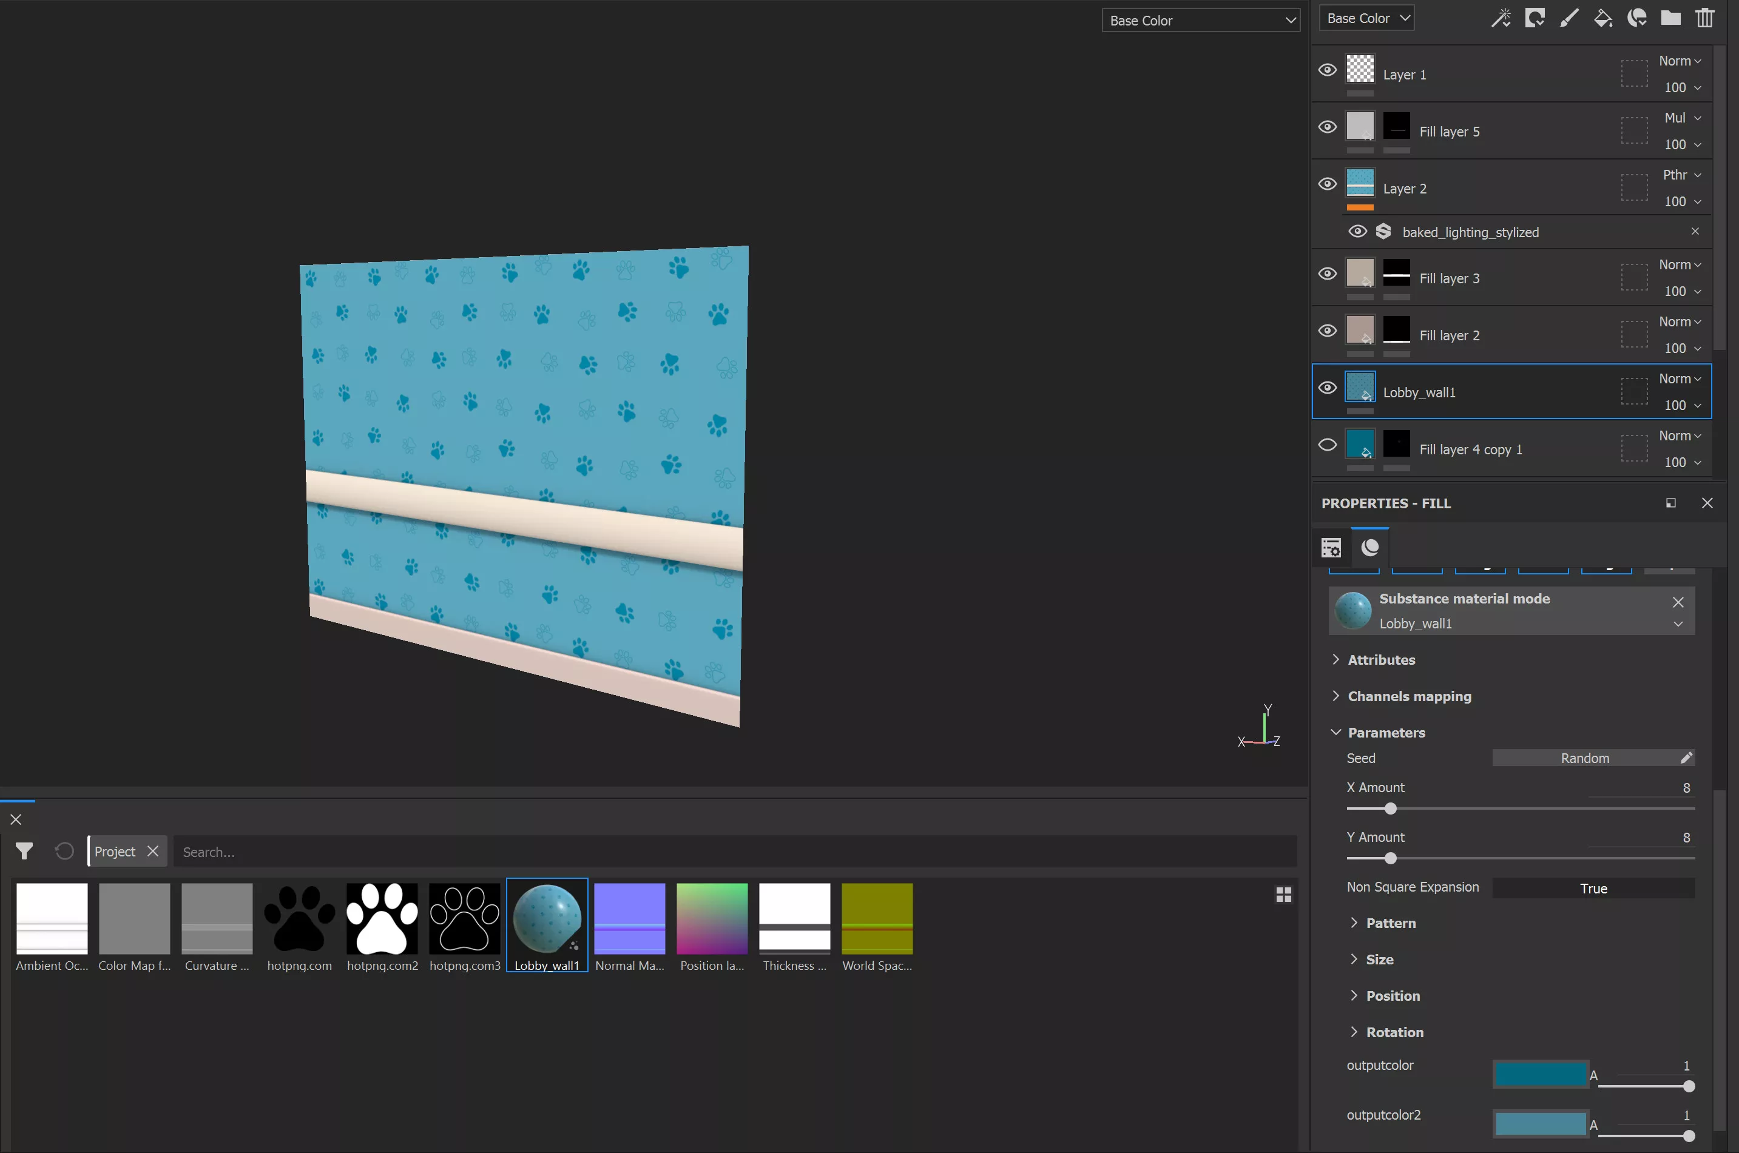1739x1153 pixels.
Task: Expand the Channels mapping section
Action: click(x=1409, y=696)
